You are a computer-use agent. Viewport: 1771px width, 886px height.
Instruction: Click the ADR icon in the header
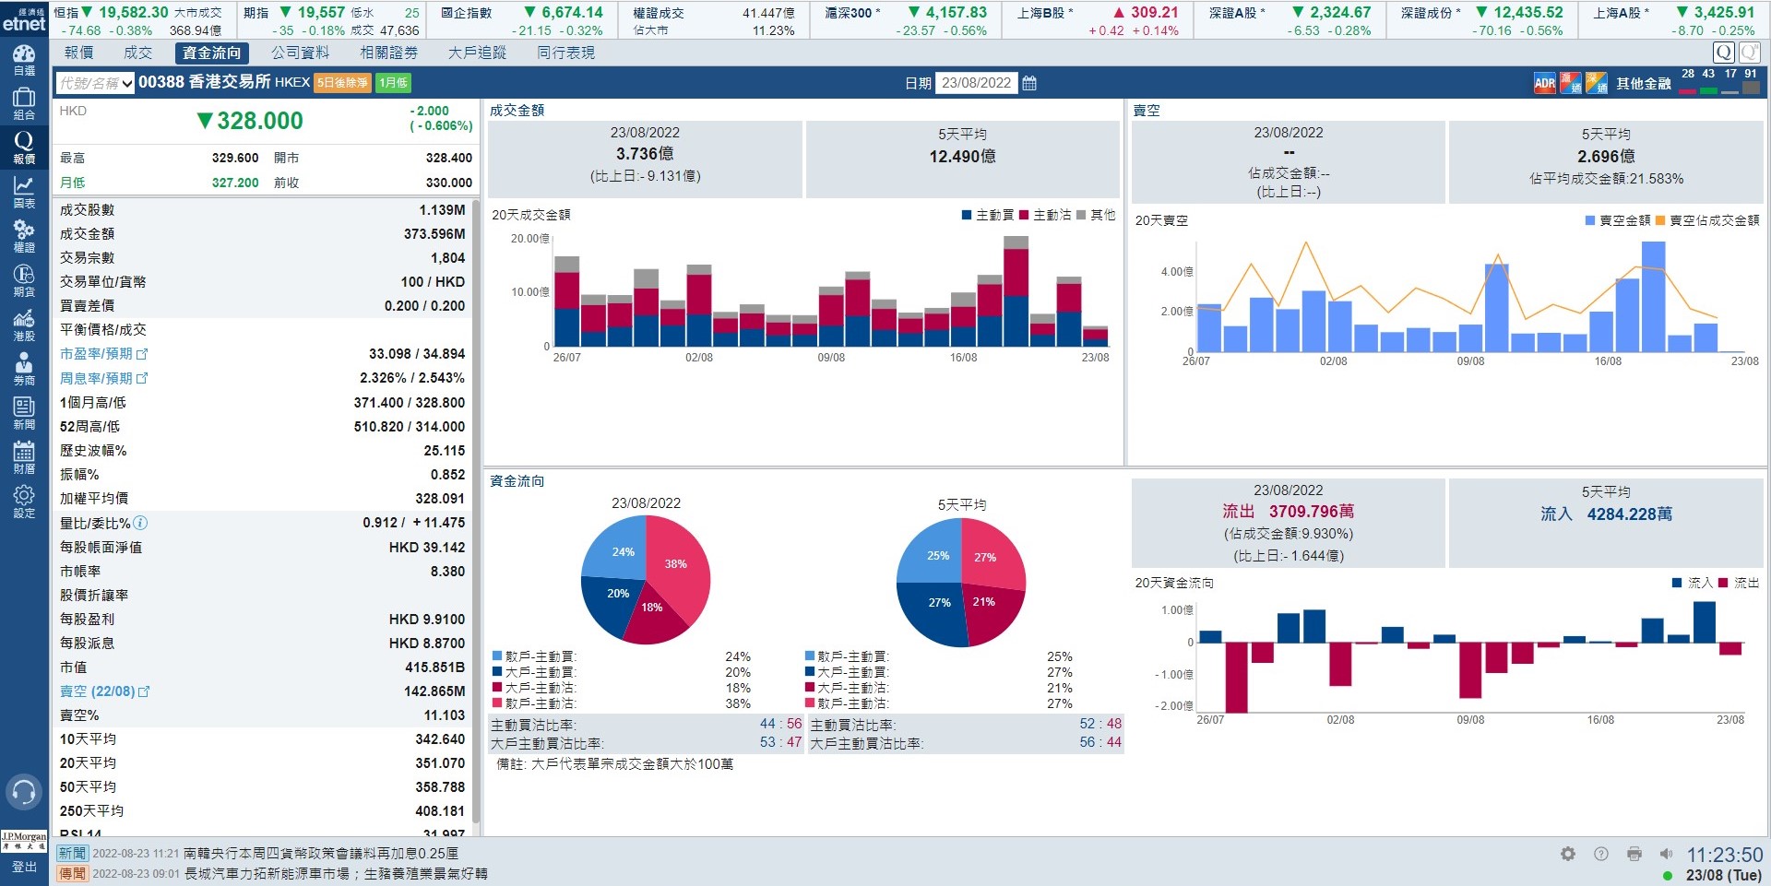pyautogui.click(x=1544, y=84)
